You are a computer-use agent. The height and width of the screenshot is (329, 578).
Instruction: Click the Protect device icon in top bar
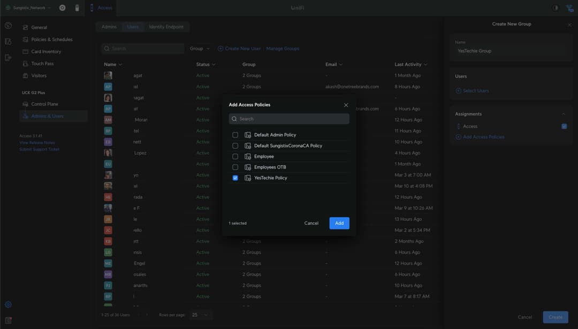(x=77, y=7)
